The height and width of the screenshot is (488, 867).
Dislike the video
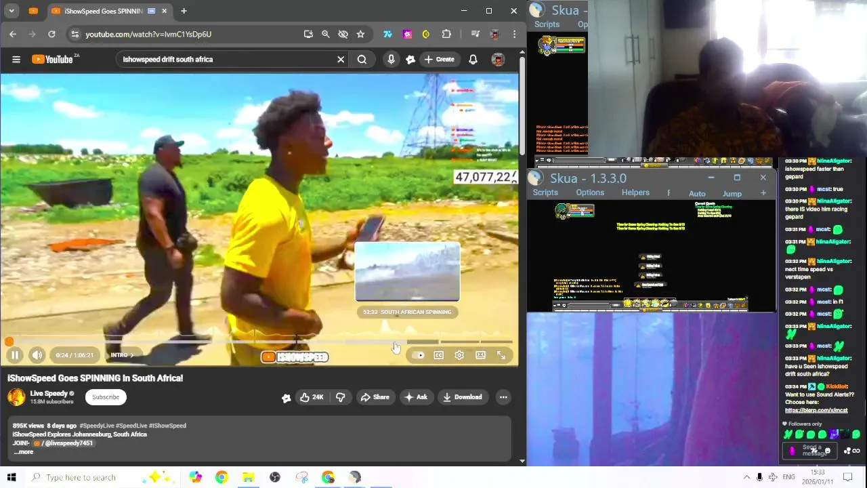[x=341, y=397]
